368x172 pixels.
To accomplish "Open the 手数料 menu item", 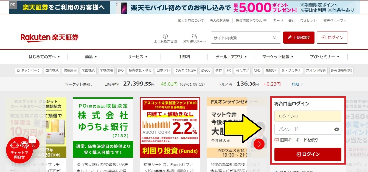I will pyautogui.click(x=184, y=57).
